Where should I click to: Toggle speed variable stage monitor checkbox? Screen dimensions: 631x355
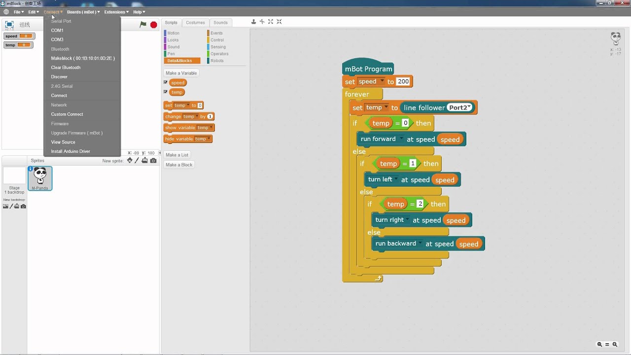(x=166, y=82)
